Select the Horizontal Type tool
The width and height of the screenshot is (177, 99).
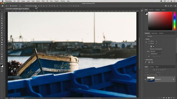tap(2, 50)
